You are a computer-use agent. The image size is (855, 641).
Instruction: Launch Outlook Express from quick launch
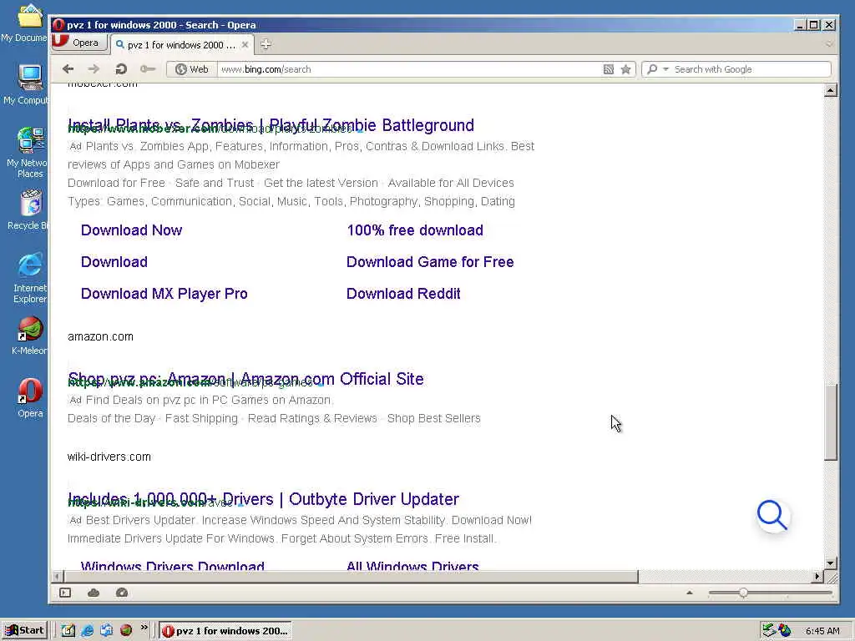pos(107,631)
